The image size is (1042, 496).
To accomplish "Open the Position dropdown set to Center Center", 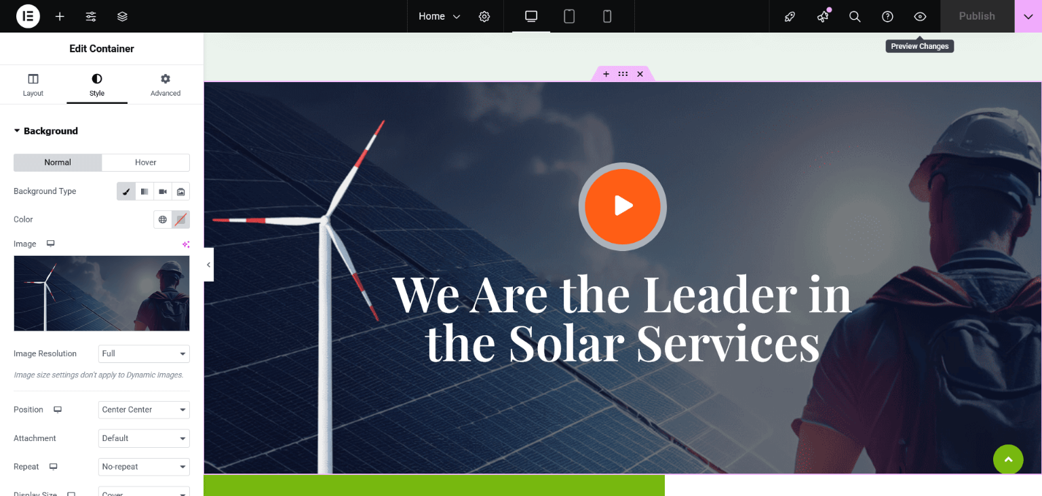I will click(144, 410).
